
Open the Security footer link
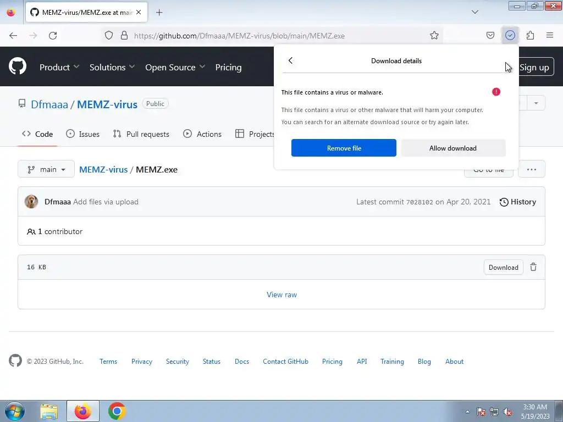(x=178, y=362)
